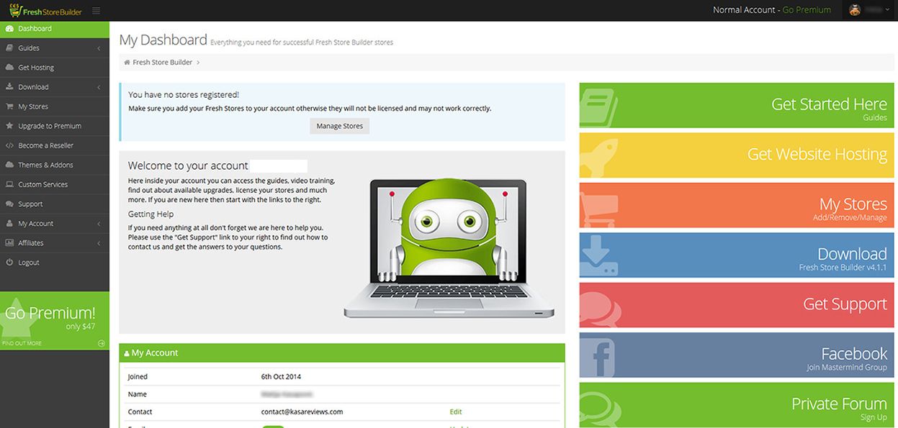Click the Become a Reseller sidebar item
The height and width of the screenshot is (428, 898).
click(55, 145)
